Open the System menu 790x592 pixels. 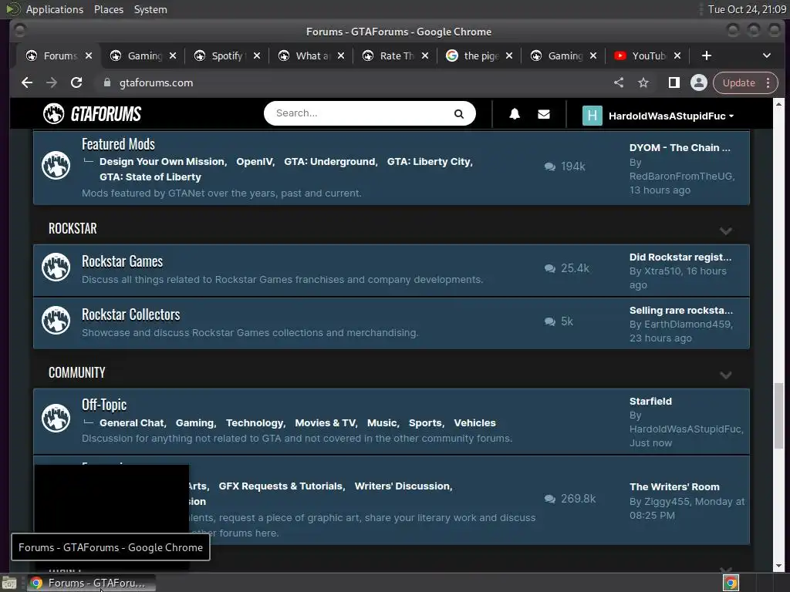click(x=150, y=9)
